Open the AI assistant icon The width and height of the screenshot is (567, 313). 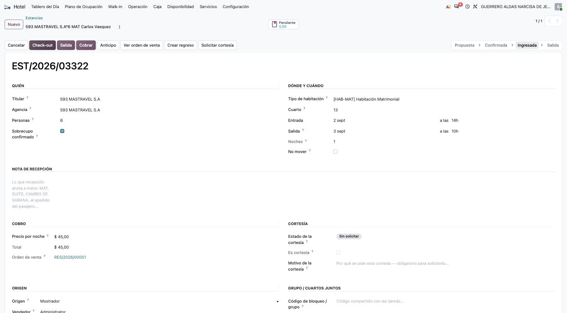448,7
